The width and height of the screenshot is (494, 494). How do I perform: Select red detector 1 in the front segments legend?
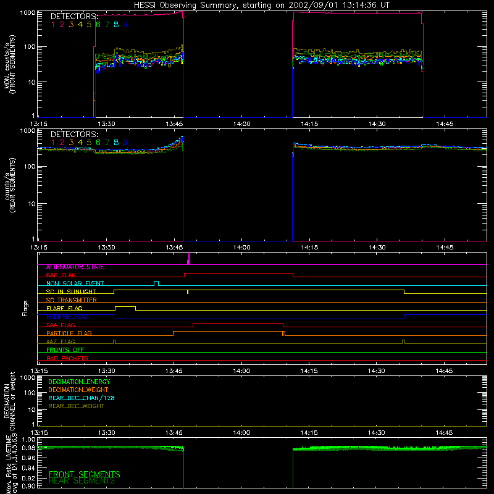(53, 25)
